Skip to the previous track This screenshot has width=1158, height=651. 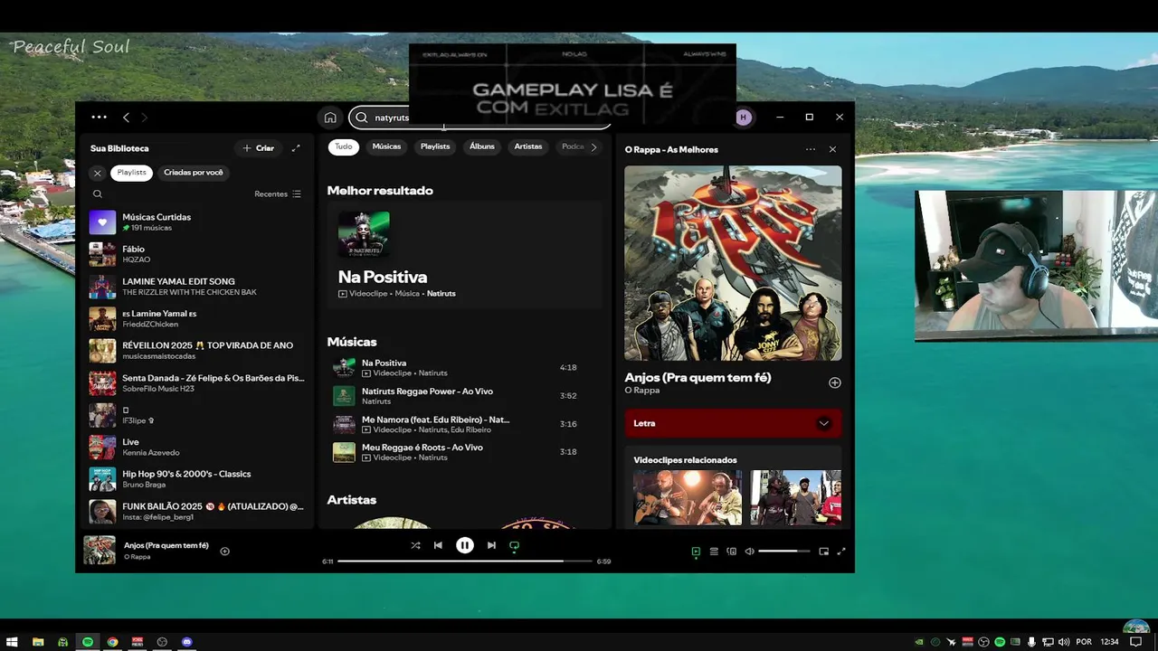coord(438,545)
